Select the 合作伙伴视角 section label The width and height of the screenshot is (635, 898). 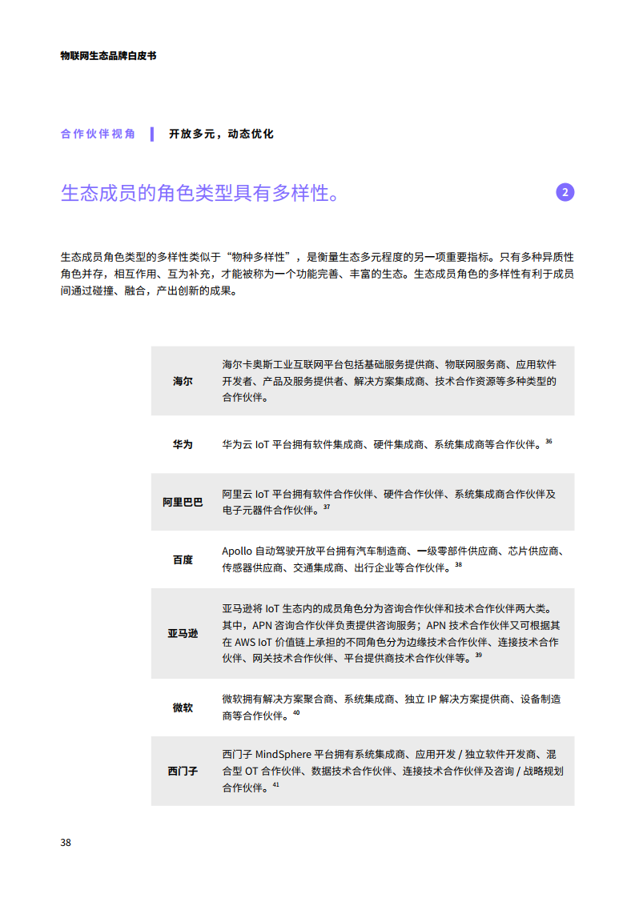98,134
